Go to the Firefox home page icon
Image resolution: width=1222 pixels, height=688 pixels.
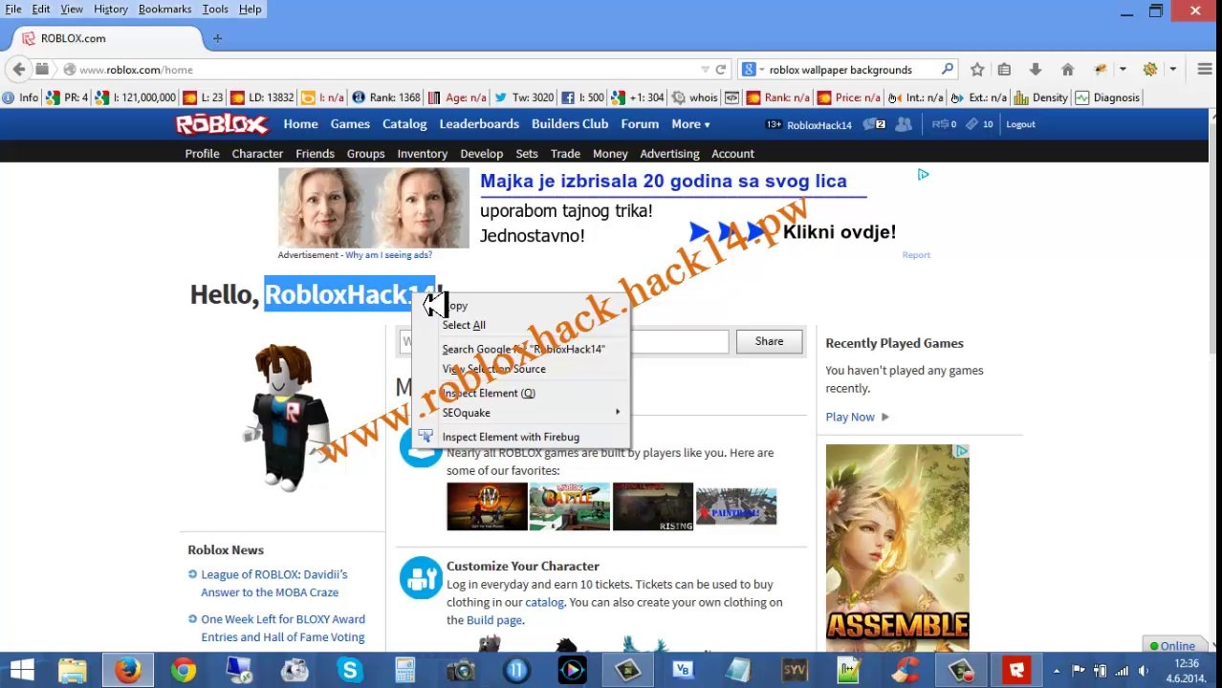[x=1067, y=69]
